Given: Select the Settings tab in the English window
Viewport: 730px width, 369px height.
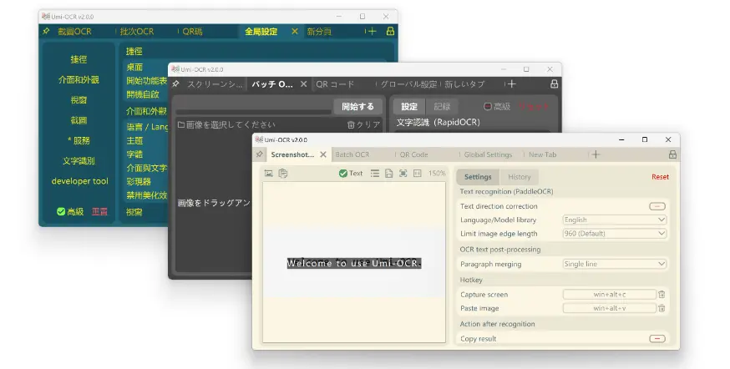Looking at the screenshot, I should pyautogui.click(x=478, y=177).
